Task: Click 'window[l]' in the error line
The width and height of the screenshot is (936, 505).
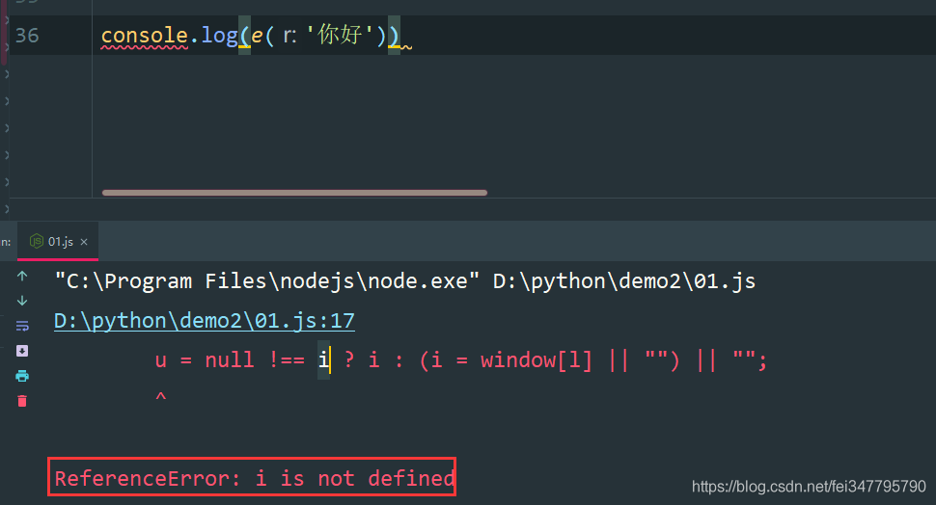Action: pyautogui.click(x=537, y=360)
